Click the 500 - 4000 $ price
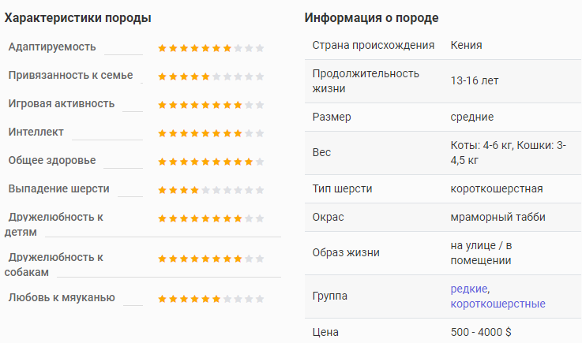This screenshot has width=582, height=343. [x=481, y=332]
